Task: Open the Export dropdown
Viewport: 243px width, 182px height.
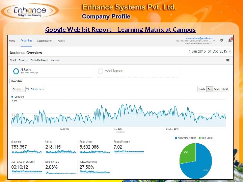Action: 23,60
